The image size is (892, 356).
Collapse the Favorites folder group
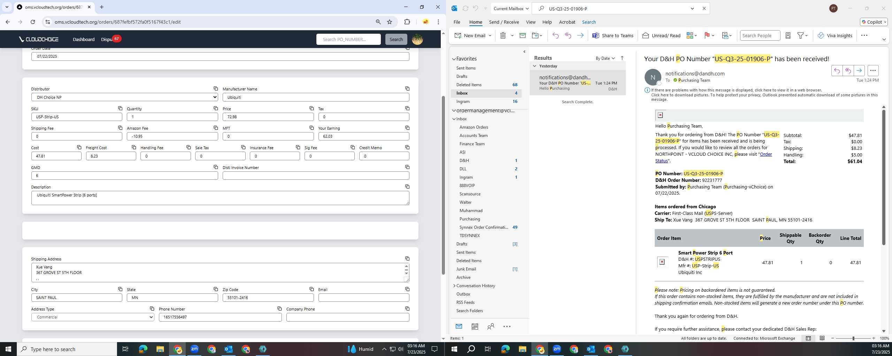454,59
